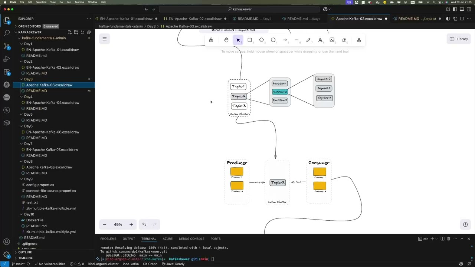Select the Rectangle shape tool
The width and height of the screenshot is (475, 267).
click(250, 40)
